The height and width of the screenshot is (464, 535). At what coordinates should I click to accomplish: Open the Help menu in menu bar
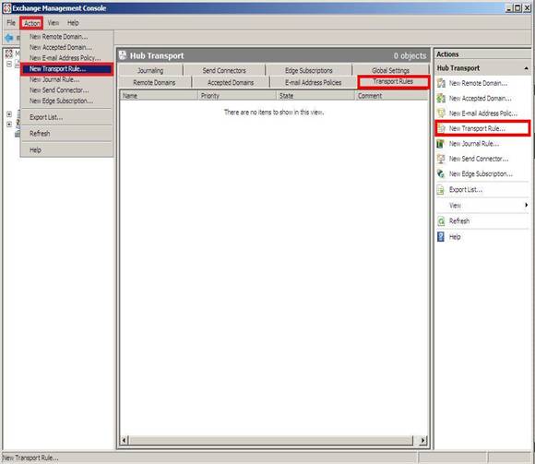[x=73, y=23]
